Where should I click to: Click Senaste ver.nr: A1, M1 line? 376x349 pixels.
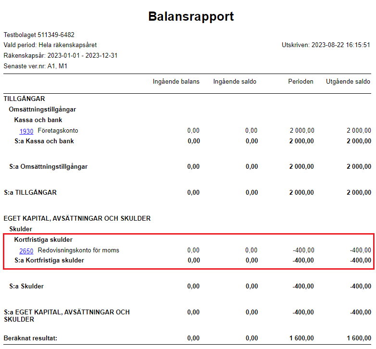point(35,66)
